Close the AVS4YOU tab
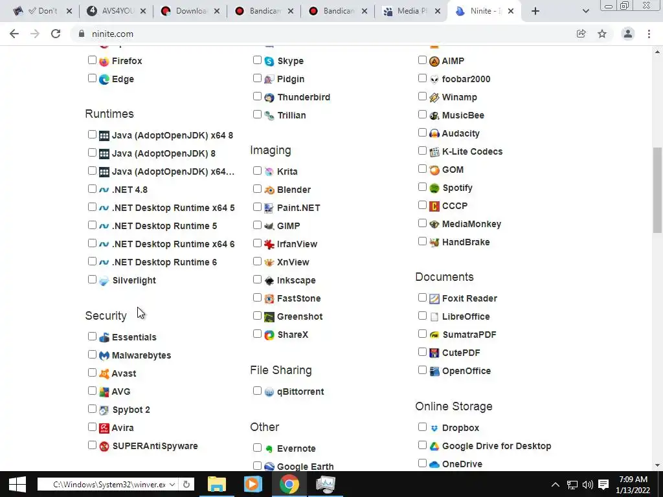The width and height of the screenshot is (663, 497). tap(143, 12)
